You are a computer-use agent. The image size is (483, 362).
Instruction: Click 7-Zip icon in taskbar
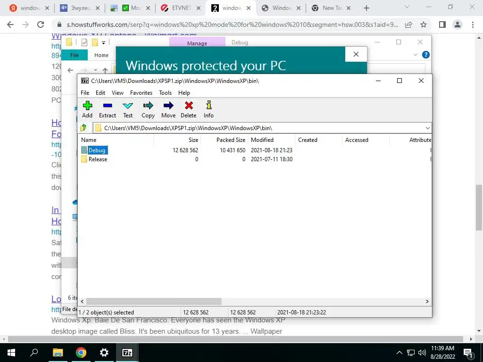pyautogui.click(x=127, y=353)
